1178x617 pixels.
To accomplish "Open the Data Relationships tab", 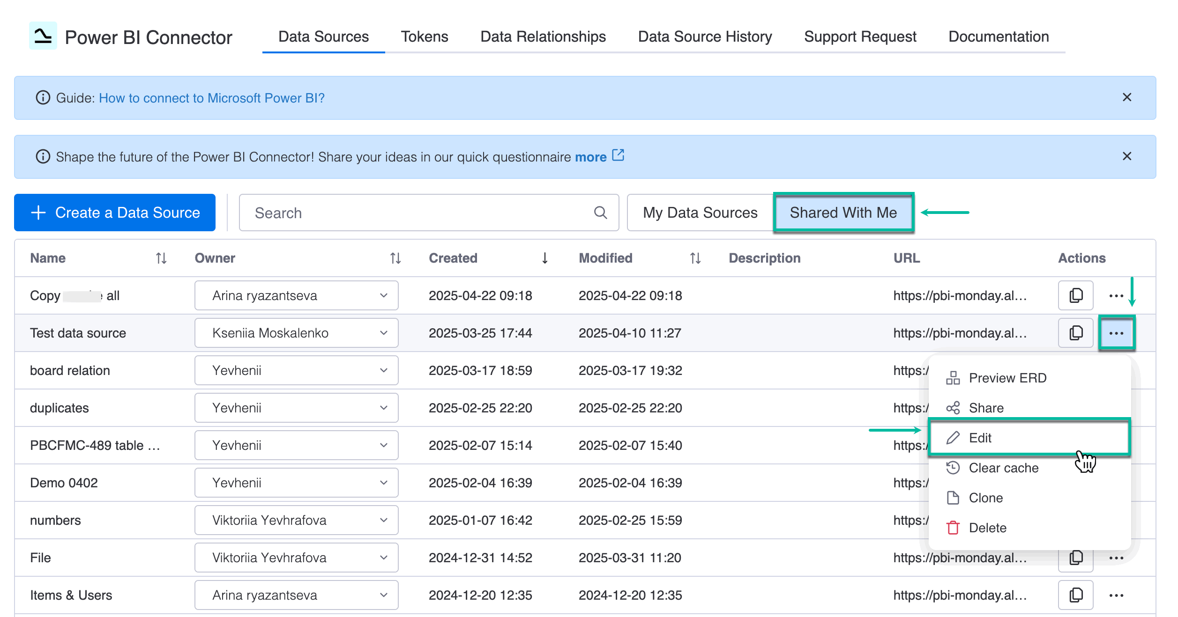I will (543, 37).
